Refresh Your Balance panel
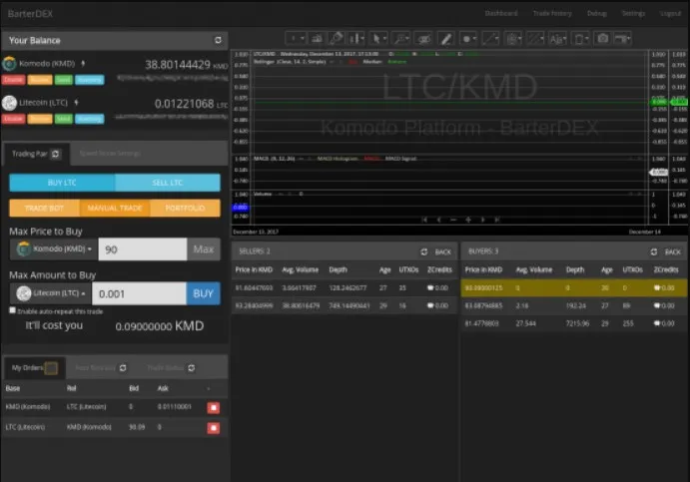 [218, 40]
